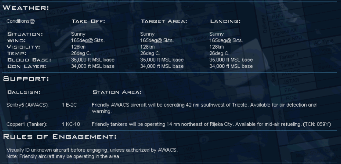Click the Conditions@ label
The image size is (341, 164).
click(21, 21)
